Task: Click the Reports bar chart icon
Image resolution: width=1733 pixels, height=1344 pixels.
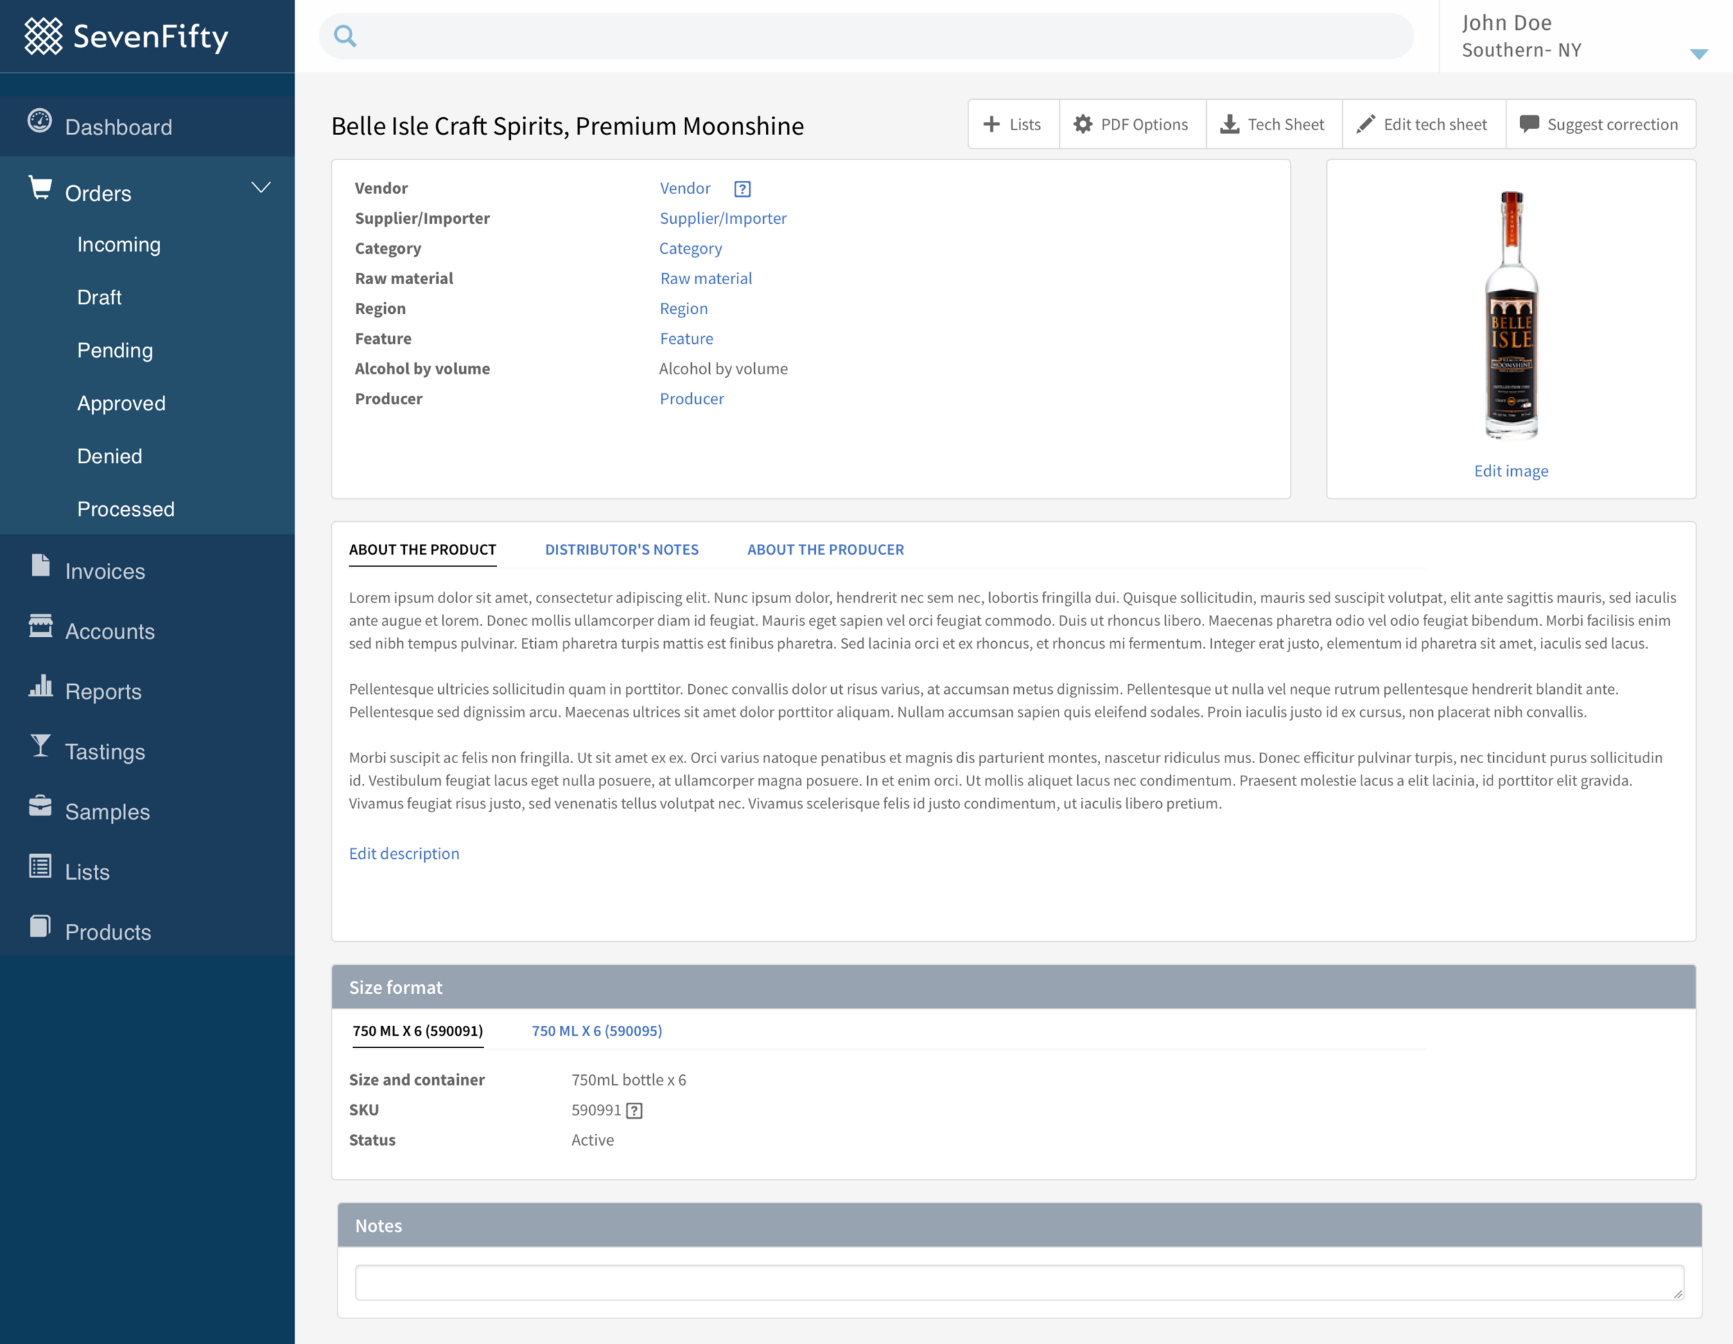Action: (40, 686)
